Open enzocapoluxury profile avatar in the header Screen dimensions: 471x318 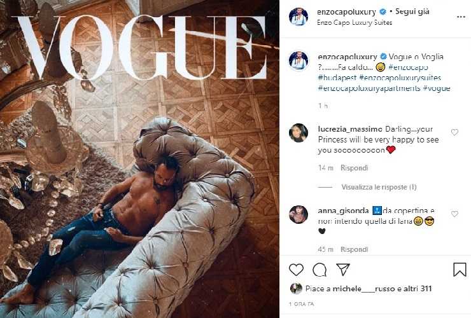[x=299, y=17]
